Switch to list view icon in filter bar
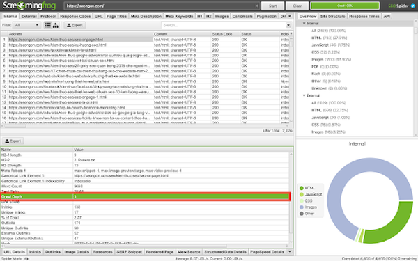 click(x=47, y=25)
